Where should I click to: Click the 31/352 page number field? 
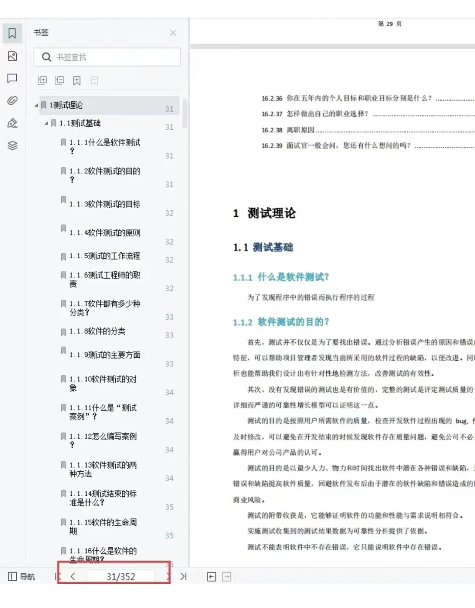pyautogui.click(x=121, y=575)
